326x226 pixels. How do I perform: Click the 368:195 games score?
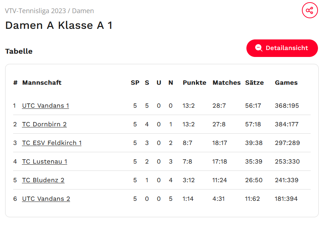(287, 106)
